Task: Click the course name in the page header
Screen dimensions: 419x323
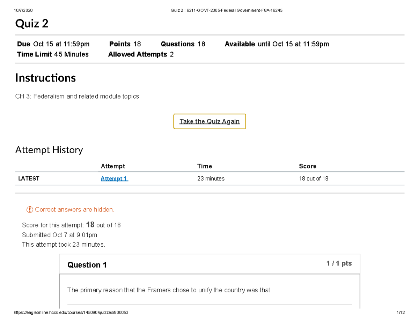Action: pos(226,10)
